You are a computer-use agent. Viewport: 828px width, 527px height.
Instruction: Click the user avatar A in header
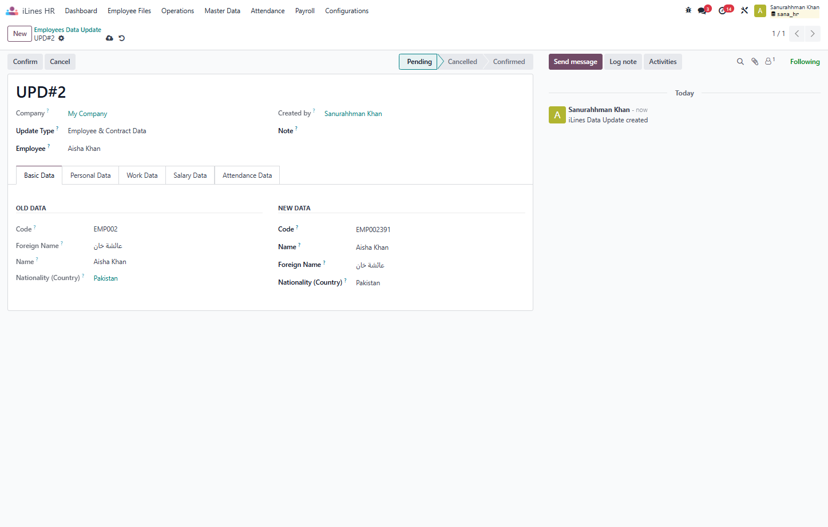760,11
